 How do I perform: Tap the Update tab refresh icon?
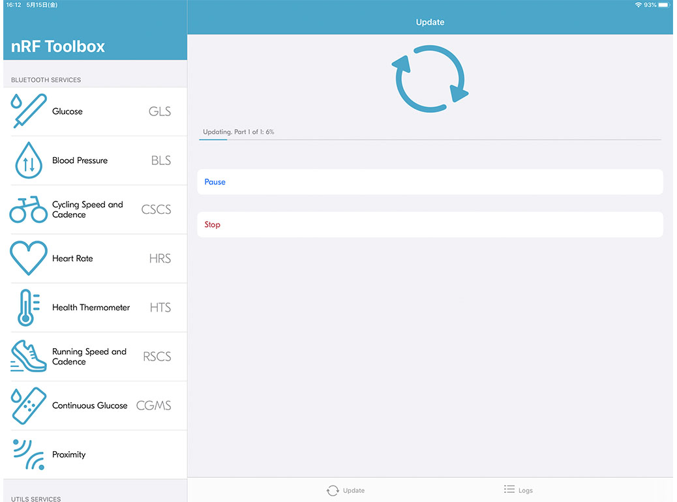coord(333,490)
